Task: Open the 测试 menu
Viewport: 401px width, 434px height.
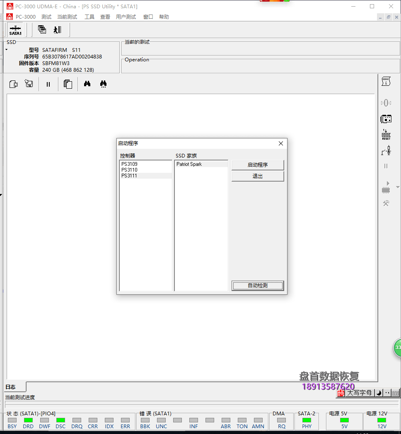Action: point(46,17)
